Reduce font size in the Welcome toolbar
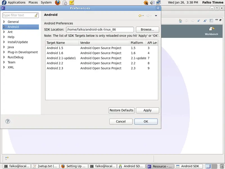The height and width of the screenshot is (169, 225). click(199, 21)
